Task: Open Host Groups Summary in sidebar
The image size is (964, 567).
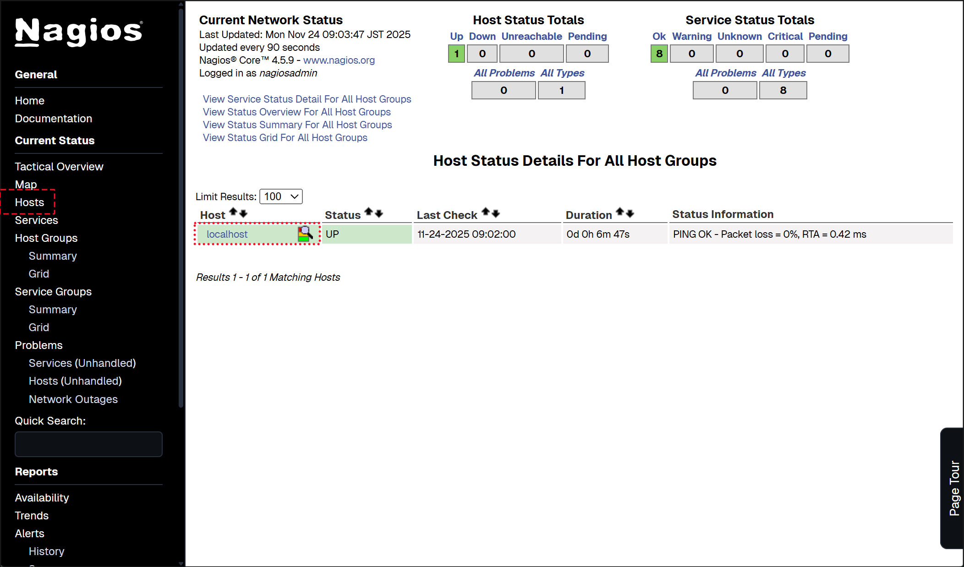Action: point(53,256)
